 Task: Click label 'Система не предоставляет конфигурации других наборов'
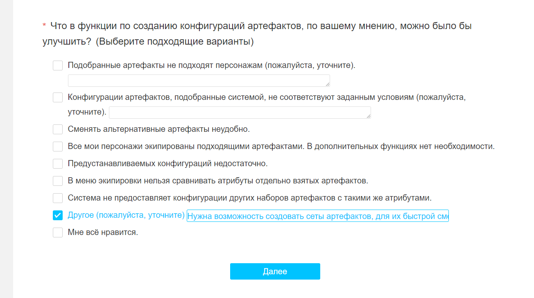(x=250, y=198)
